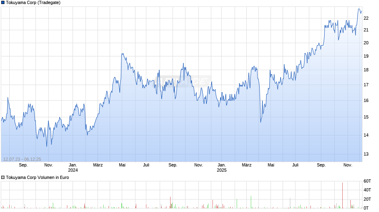Screen dimensions: 379x212
Task: Click the 'Tokuyama Corp Volumen in Euro' label
Action: (37, 177)
